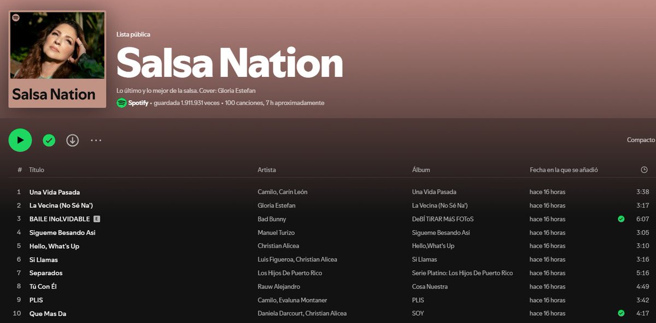
Task: Open the three-dot more options menu
Action: (96, 140)
